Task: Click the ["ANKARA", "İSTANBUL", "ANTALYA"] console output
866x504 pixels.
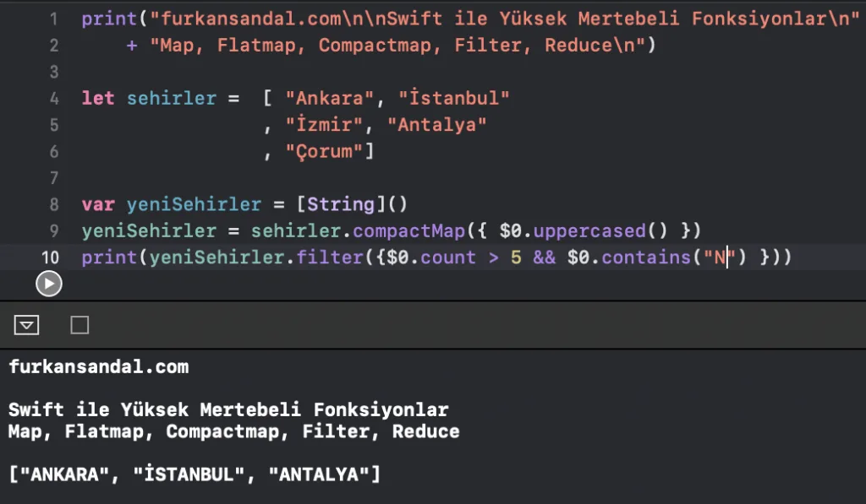Action: [195, 474]
